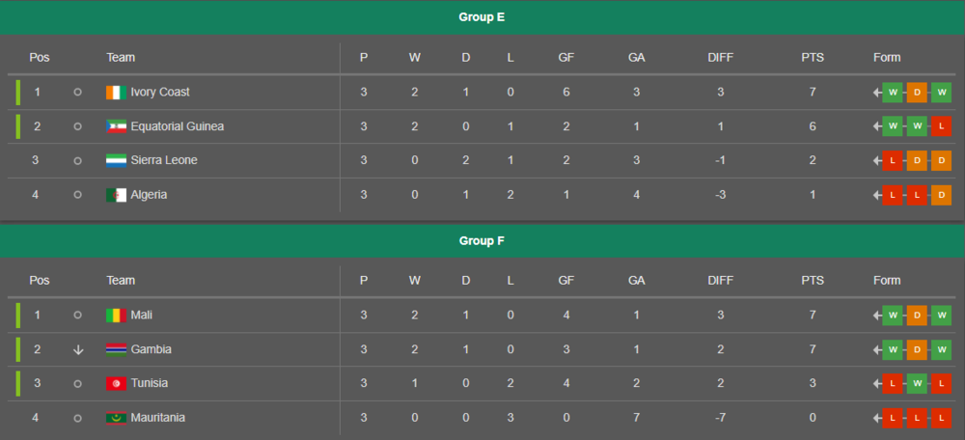Screen dimensions: 965x440
Task: Click the Algeria flag icon
Action: (116, 195)
